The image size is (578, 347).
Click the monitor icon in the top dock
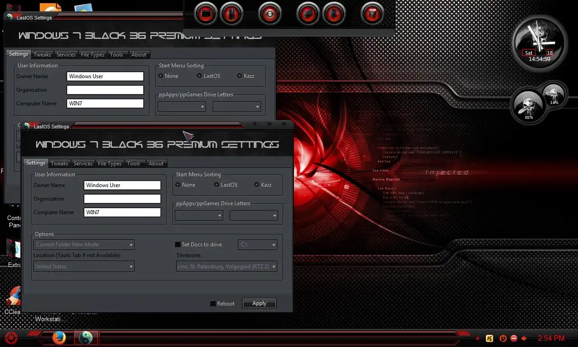(205, 14)
